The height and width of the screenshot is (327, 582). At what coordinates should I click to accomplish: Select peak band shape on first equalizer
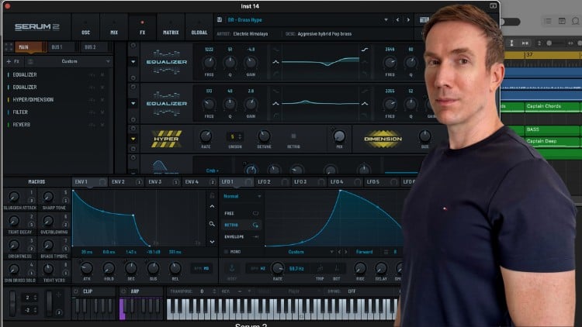coord(275,62)
